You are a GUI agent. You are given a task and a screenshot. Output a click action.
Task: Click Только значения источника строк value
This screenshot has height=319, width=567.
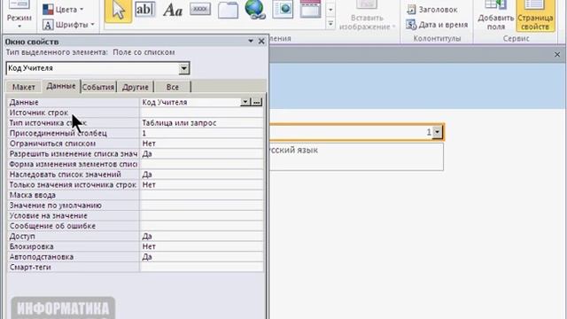tap(201, 185)
